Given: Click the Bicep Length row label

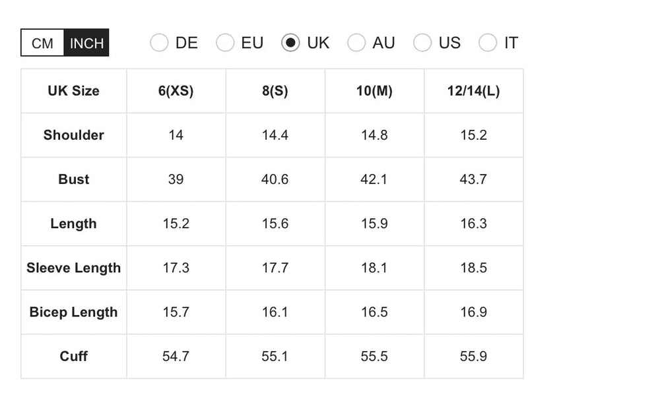Looking at the screenshot, I should (x=73, y=312).
